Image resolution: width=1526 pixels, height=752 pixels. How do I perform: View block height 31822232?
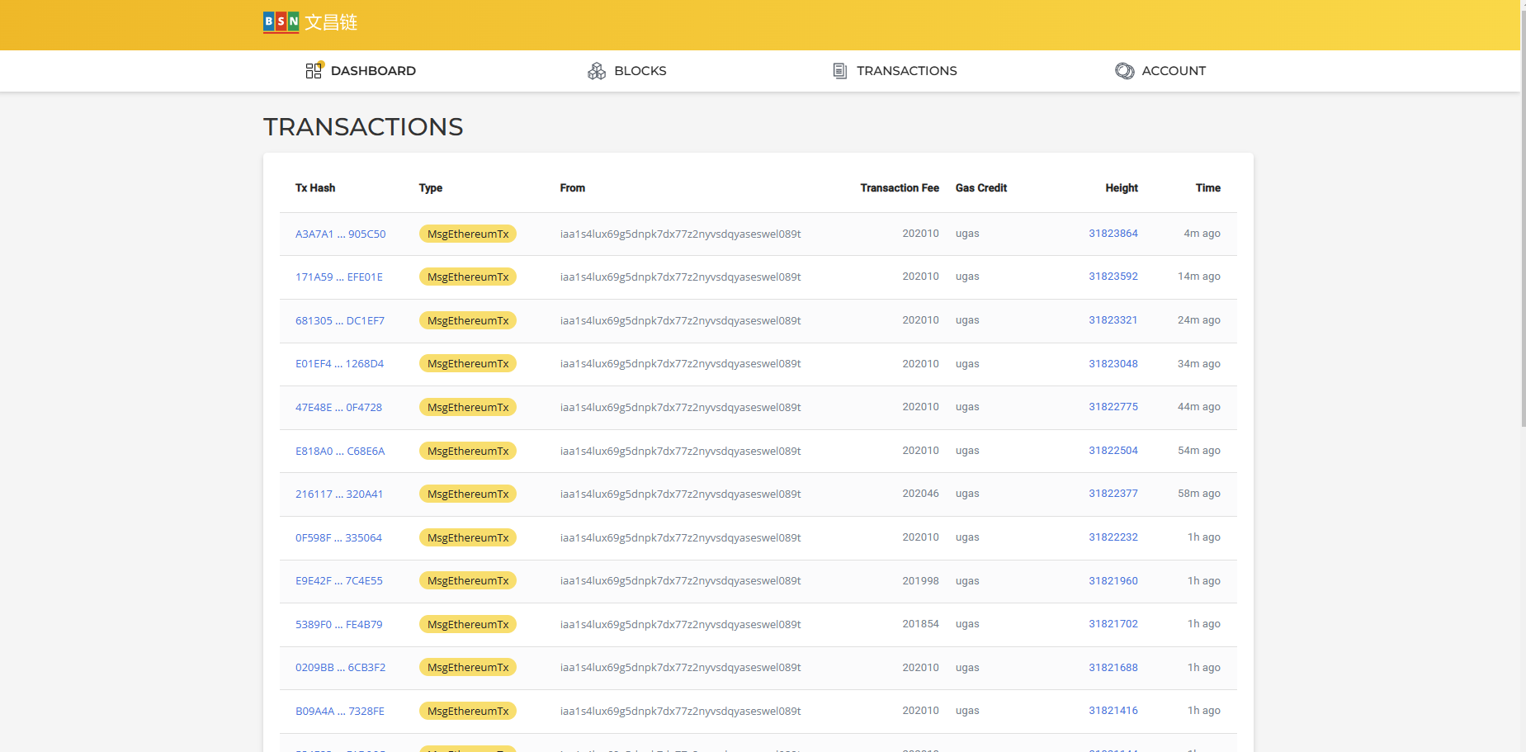[1113, 537]
